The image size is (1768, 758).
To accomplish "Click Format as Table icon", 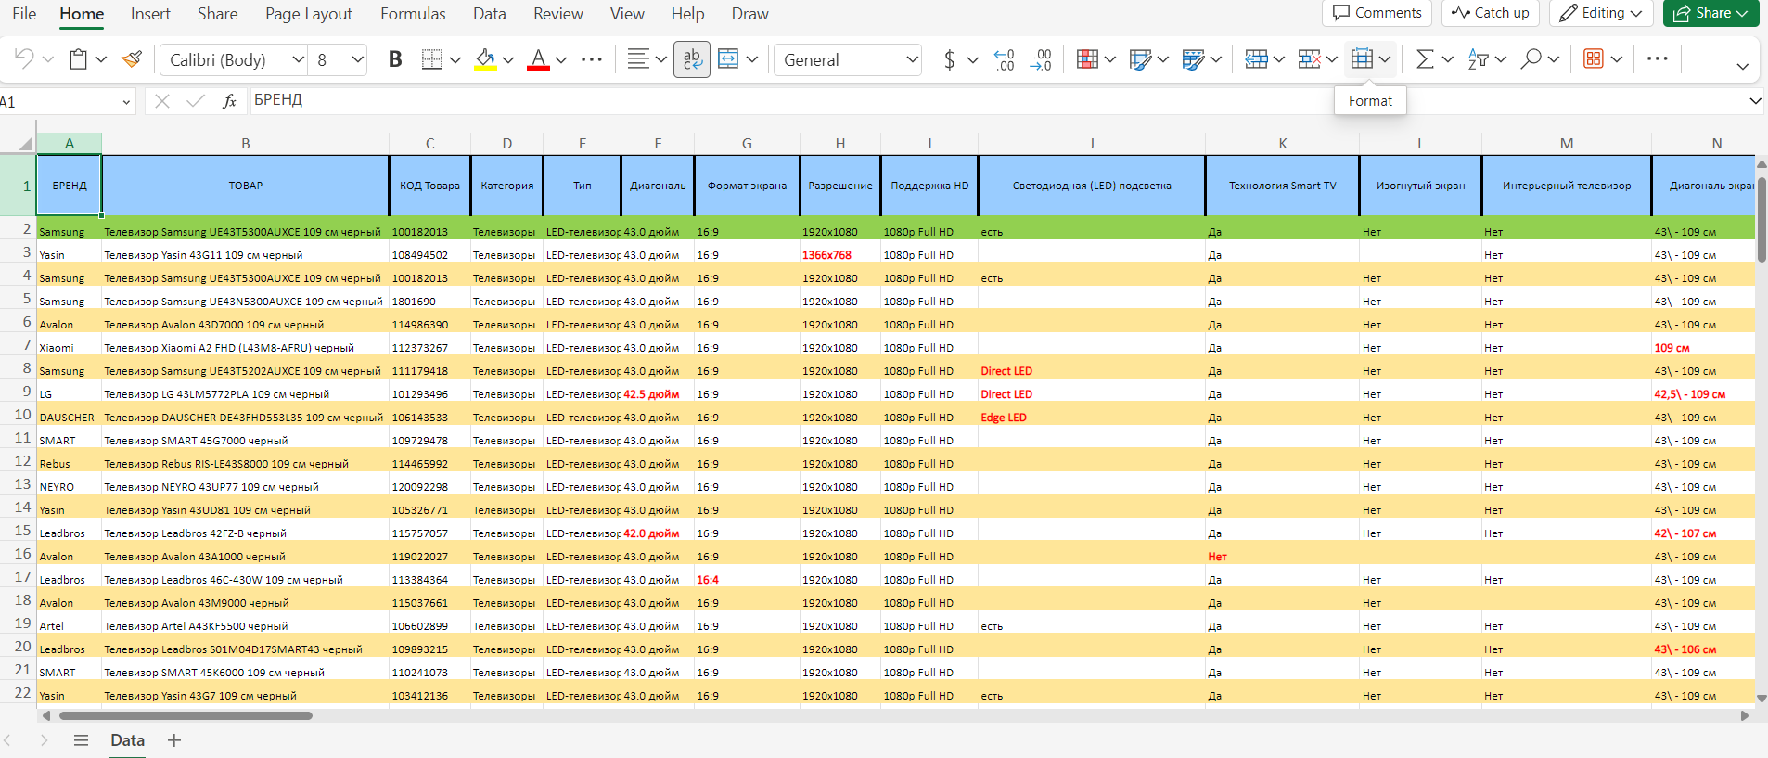I will (1140, 59).
